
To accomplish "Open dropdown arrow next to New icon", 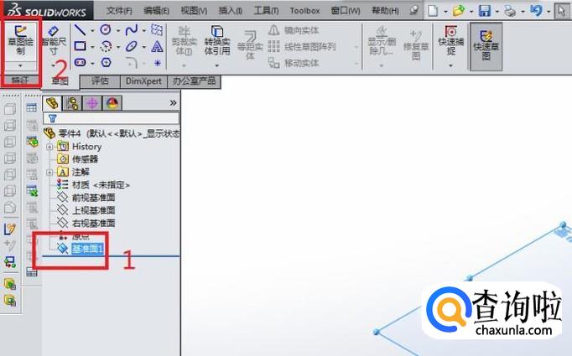I will pyautogui.click(x=445, y=12).
